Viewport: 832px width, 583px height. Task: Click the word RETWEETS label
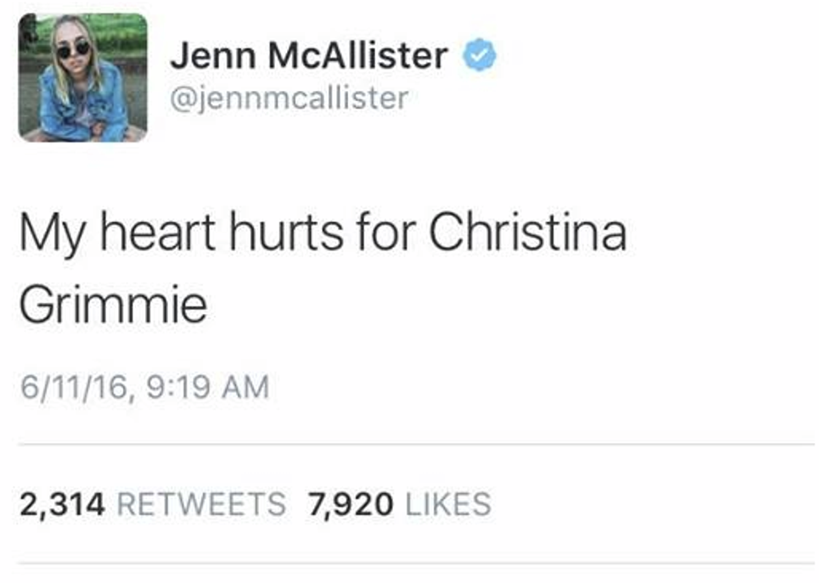point(201,504)
